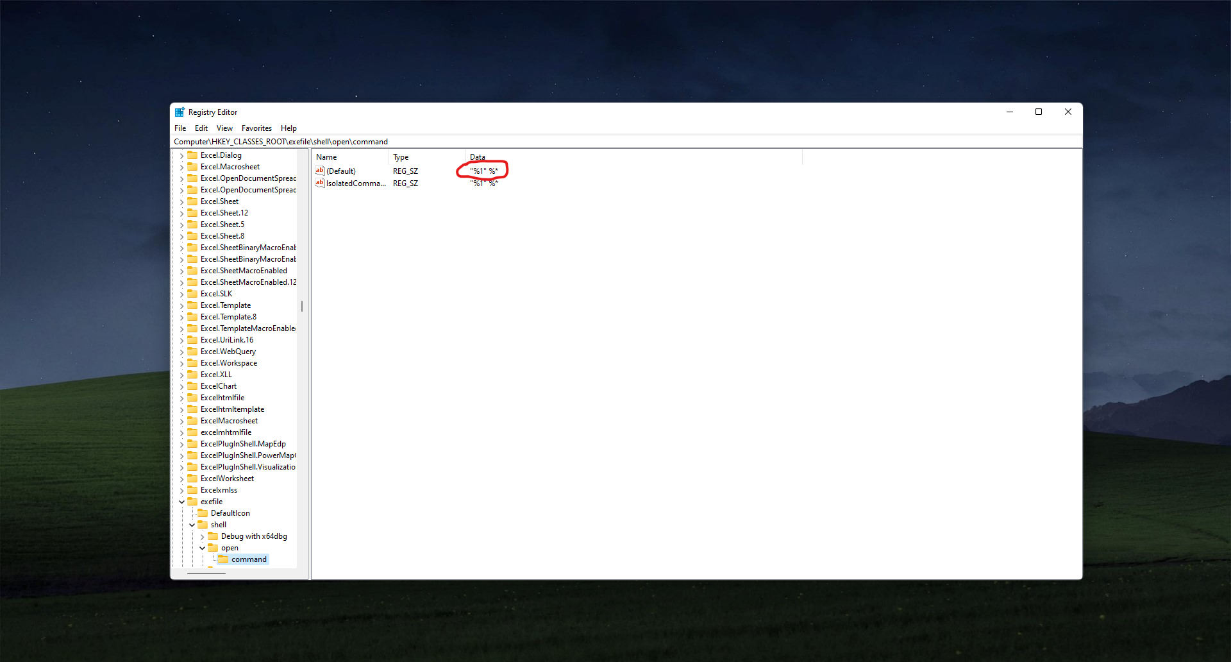Click the Registry Editor app icon in title bar
The height and width of the screenshot is (662, 1231).
tap(180, 112)
